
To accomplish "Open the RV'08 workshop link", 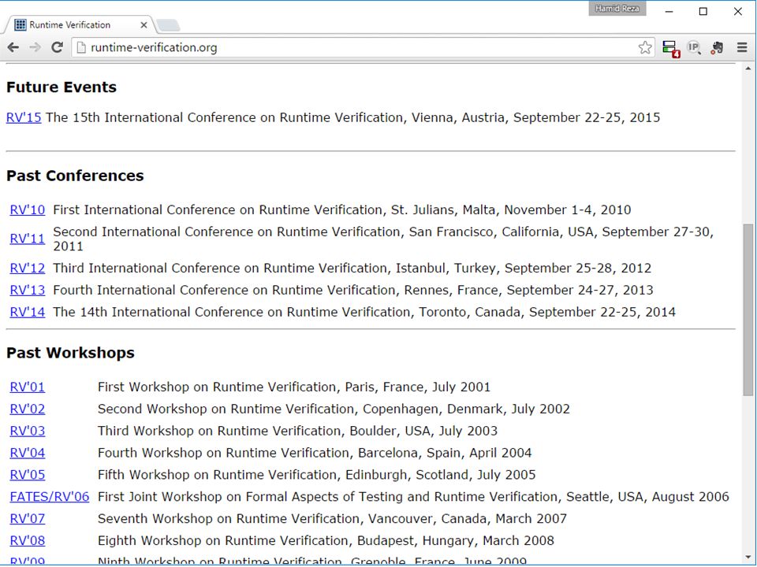I will coord(28,541).
